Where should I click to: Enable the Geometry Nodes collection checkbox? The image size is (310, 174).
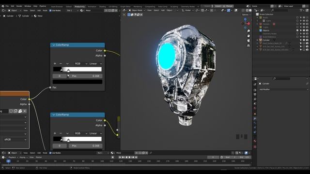(297, 34)
